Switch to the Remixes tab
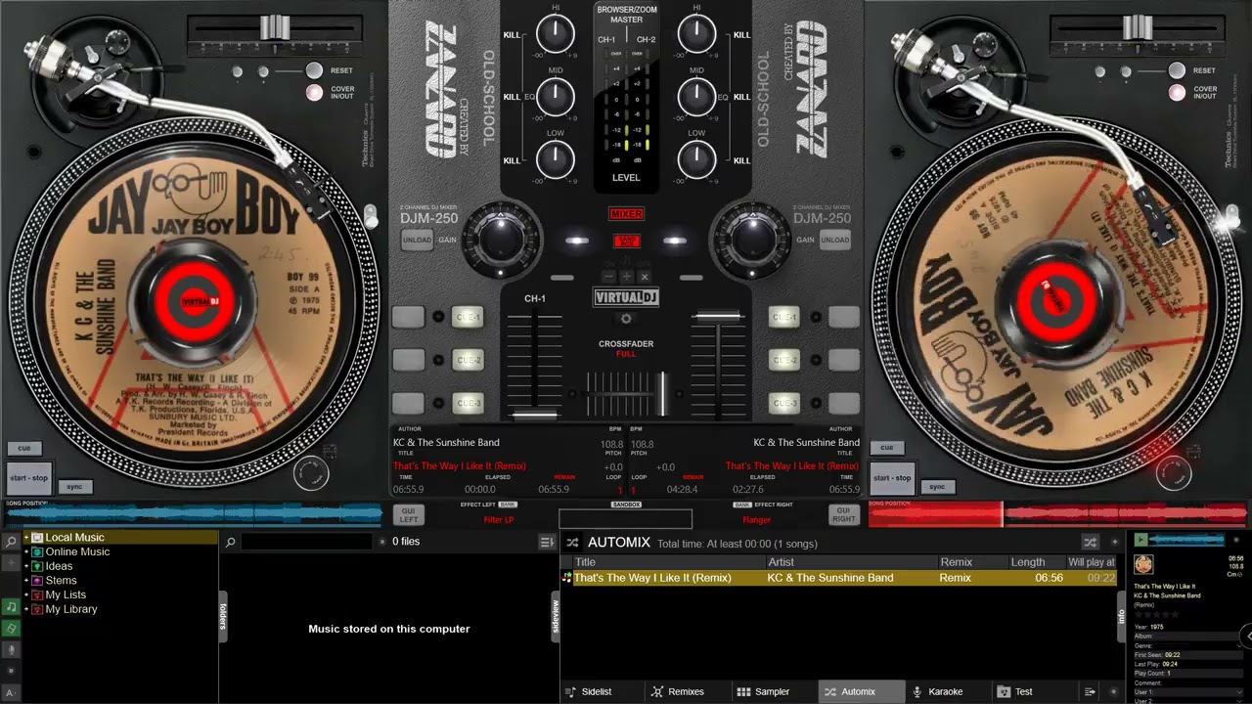Viewport: 1252px width, 704px height. pyautogui.click(x=689, y=692)
